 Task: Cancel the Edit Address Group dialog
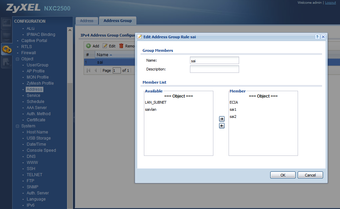point(310,175)
